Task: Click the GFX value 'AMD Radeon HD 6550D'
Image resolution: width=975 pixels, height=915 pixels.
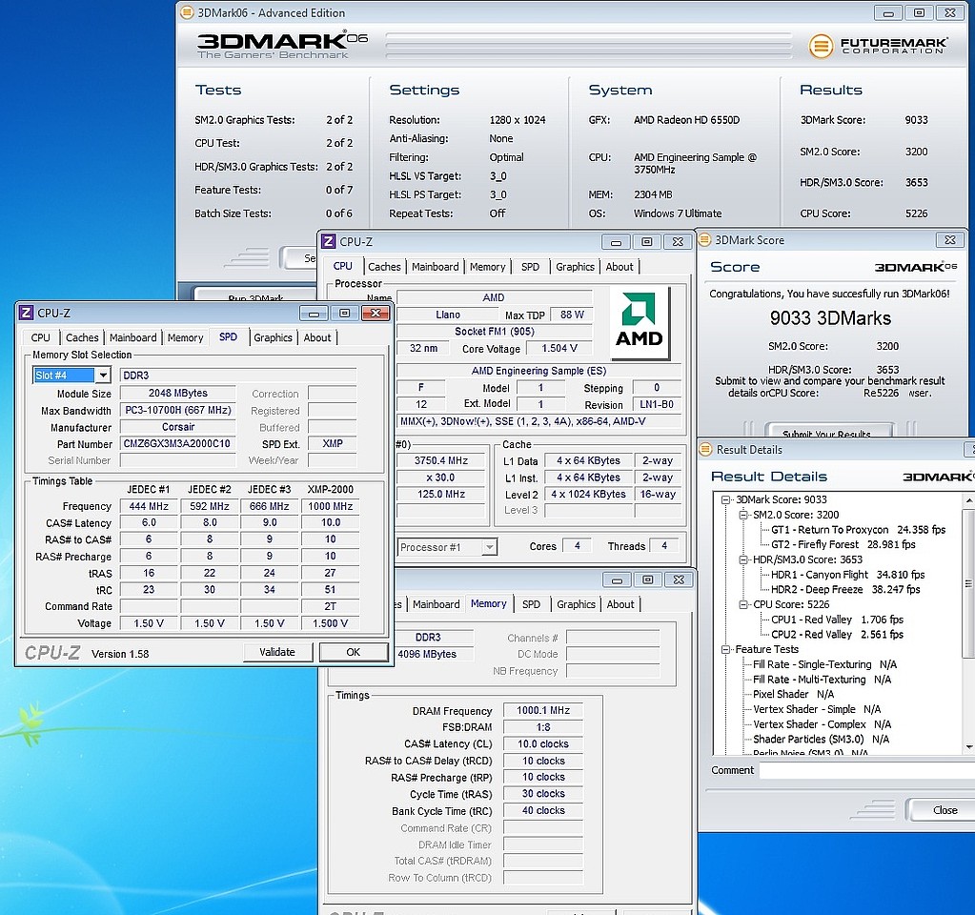Action: [686, 120]
